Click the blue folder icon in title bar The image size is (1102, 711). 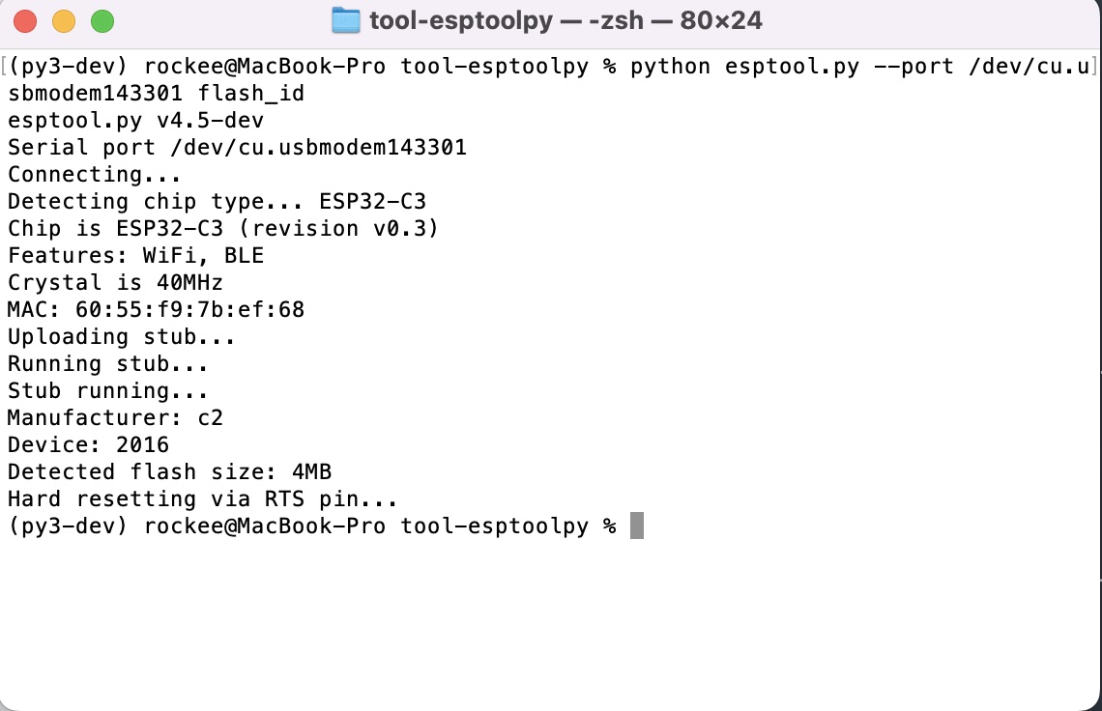(345, 20)
